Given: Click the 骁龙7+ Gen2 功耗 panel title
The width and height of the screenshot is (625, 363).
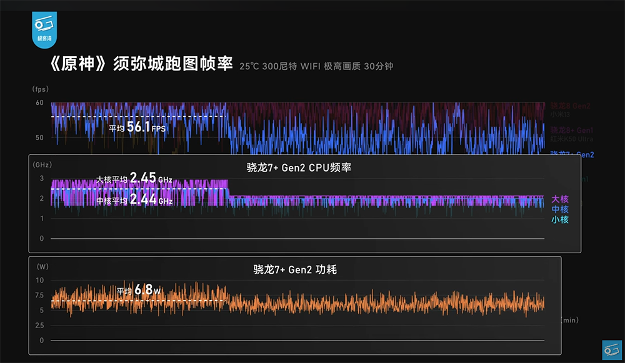Looking at the screenshot, I should (295, 269).
